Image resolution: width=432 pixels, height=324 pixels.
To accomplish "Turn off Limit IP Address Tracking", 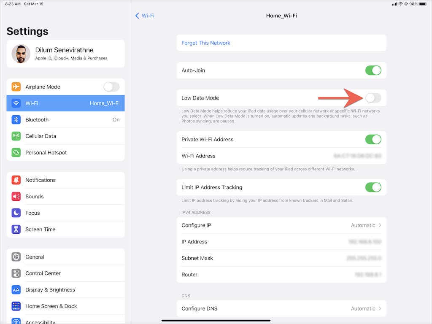I will click(x=373, y=187).
